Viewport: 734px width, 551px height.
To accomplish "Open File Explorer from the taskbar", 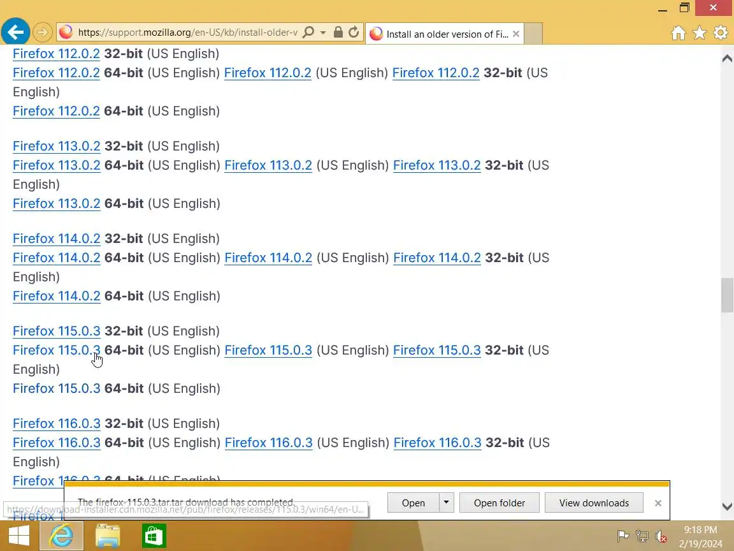I will [108, 536].
